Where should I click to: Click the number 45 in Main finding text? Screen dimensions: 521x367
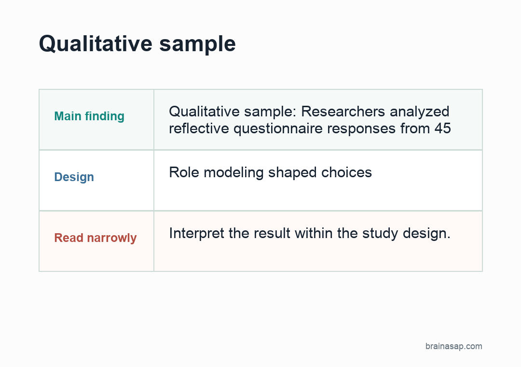tap(442, 128)
